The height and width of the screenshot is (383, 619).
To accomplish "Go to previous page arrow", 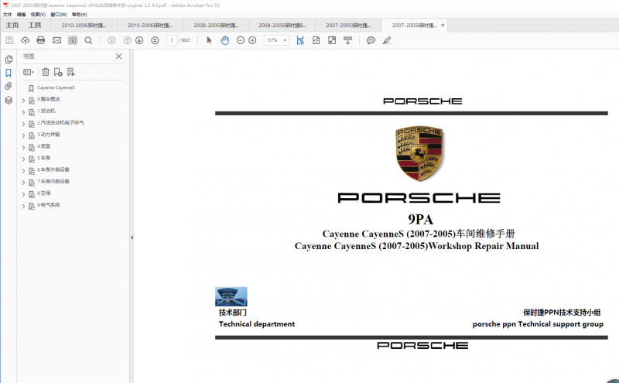I will [x=127, y=40].
